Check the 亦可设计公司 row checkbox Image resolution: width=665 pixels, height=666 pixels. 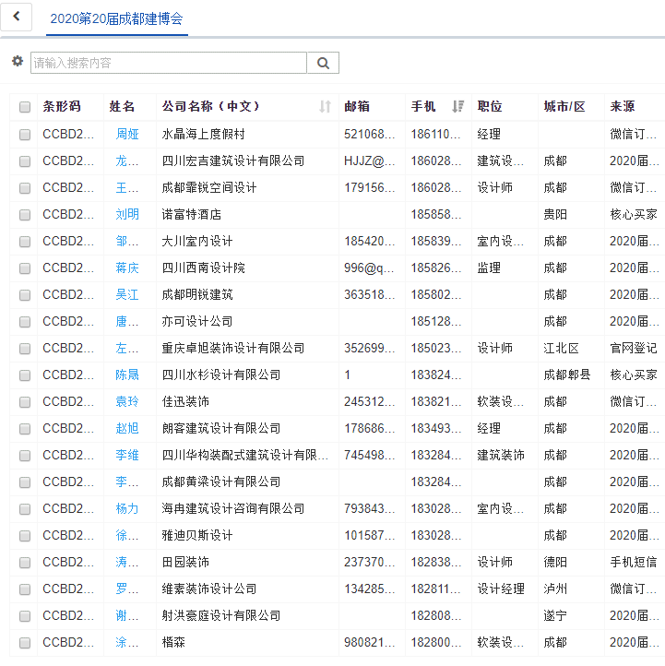25,322
